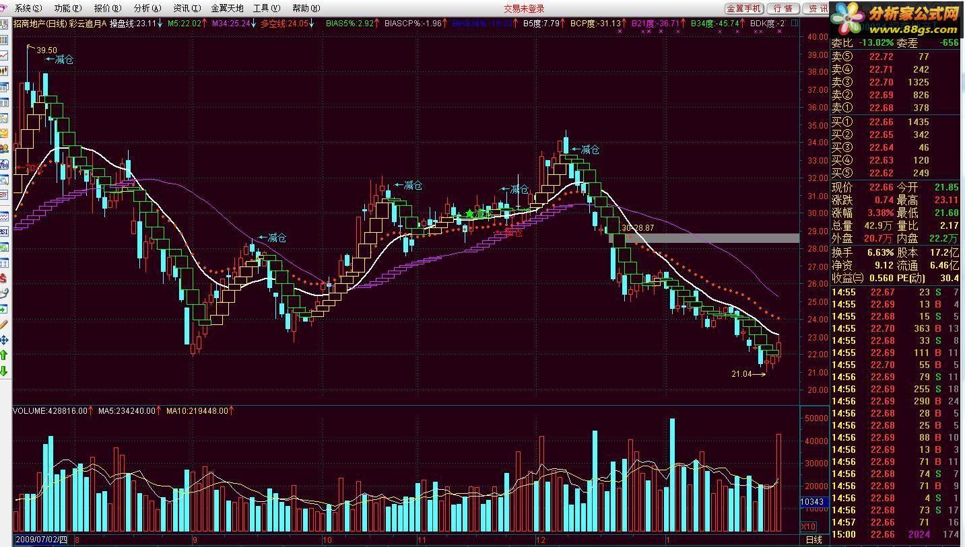
Task: Click the 行情 button at top right
Action: 783,8
